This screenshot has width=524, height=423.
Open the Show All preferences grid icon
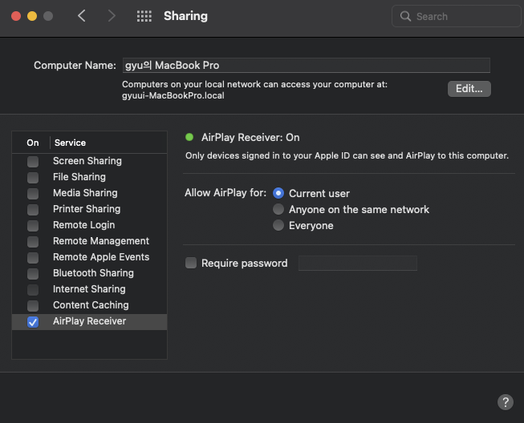(144, 16)
